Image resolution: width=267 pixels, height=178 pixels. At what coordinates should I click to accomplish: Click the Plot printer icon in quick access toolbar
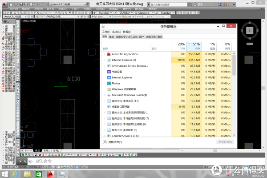coord(31,4)
